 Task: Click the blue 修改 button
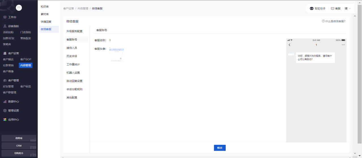click(x=220, y=148)
